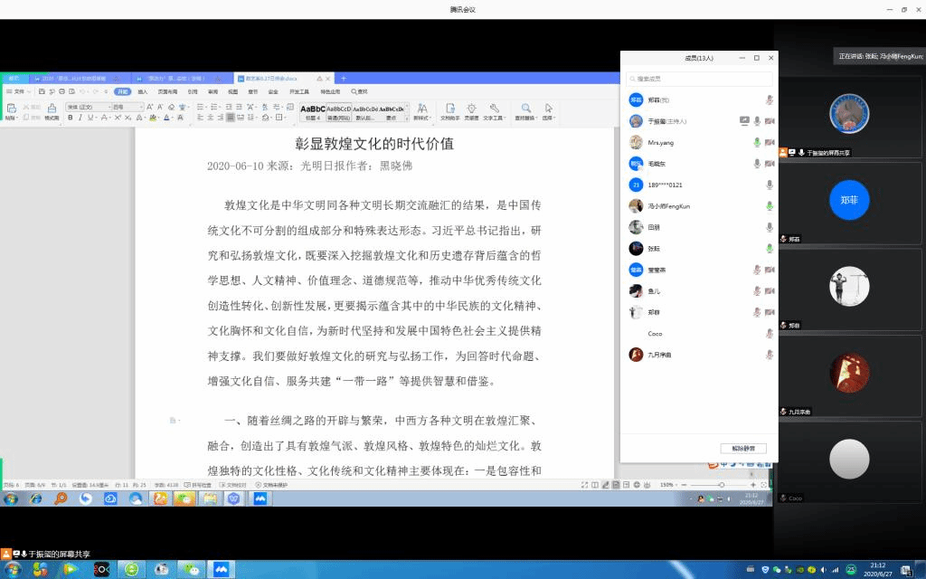Toggle bold formatting in the ribbon

click(x=70, y=118)
